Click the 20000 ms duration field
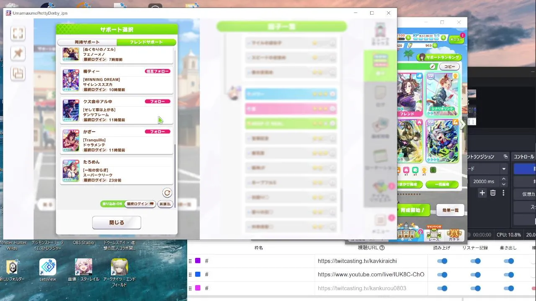Screen dimensions: 536x301 click(x=484, y=181)
